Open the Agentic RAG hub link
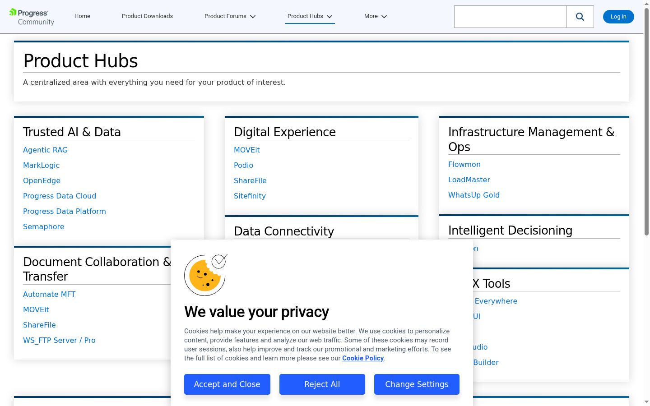 click(45, 150)
